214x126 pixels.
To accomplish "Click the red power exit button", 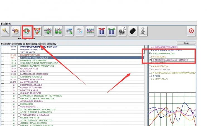I will 191,31.
